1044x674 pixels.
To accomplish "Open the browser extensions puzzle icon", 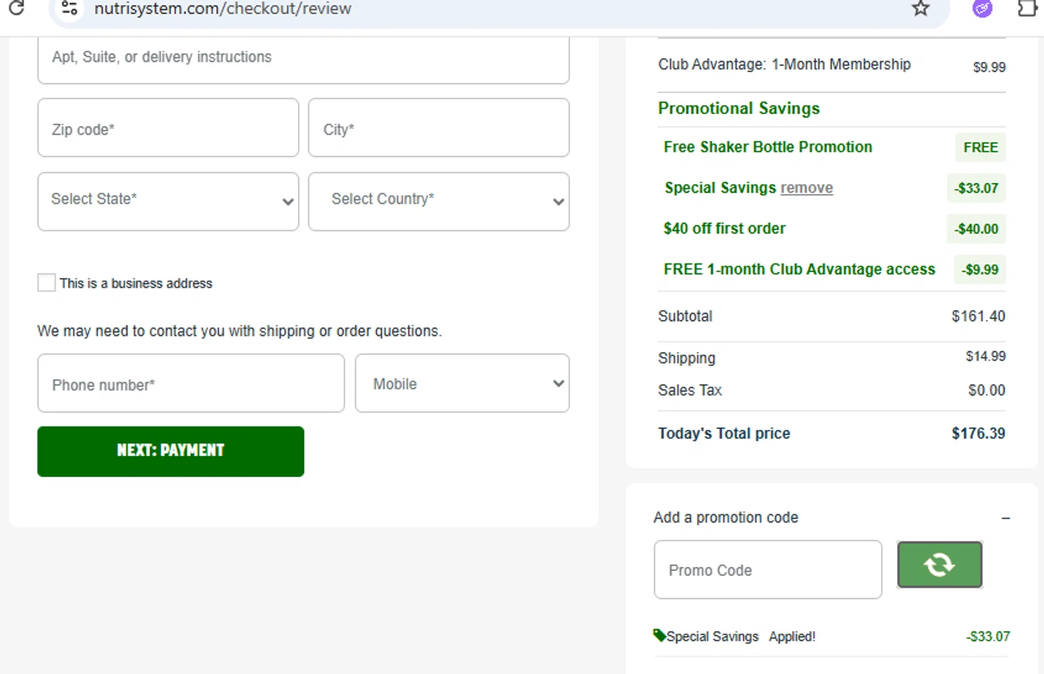I will pos(1027,8).
